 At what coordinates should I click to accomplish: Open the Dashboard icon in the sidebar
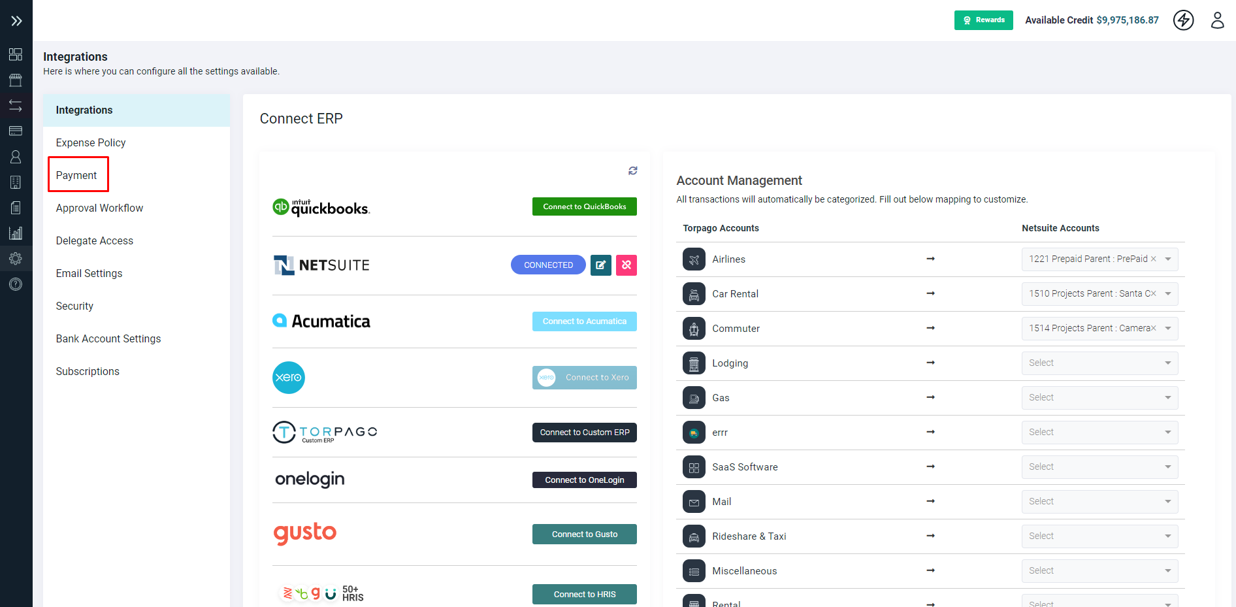pos(16,55)
